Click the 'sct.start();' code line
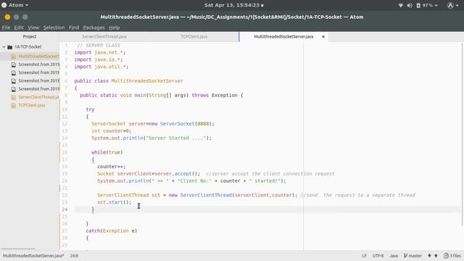 pos(115,202)
